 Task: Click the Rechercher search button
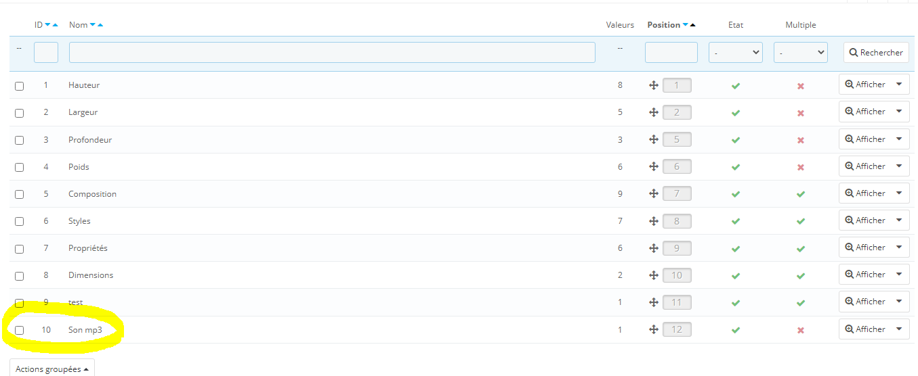coord(876,52)
